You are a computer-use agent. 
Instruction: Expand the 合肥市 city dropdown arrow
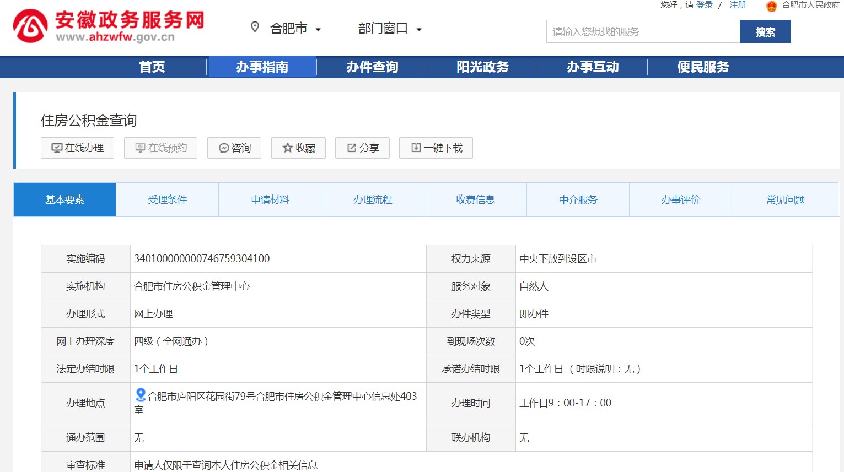pos(318,30)
